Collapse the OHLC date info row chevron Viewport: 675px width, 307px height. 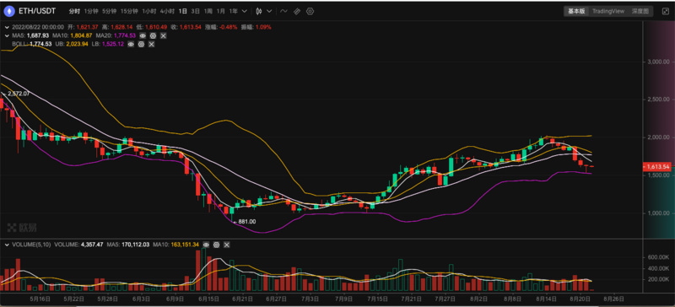[x=7, y=27]
